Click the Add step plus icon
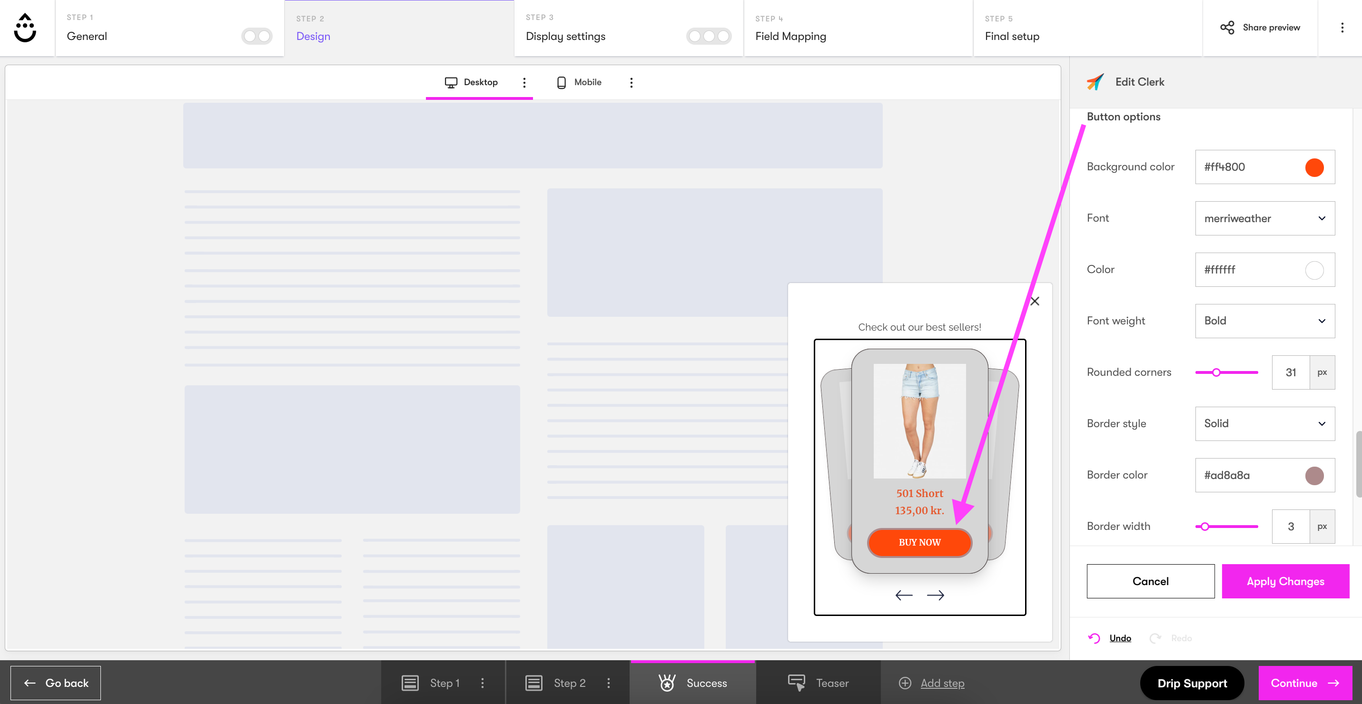This screenshot has width=1362, height=704. tap(905, 683)
